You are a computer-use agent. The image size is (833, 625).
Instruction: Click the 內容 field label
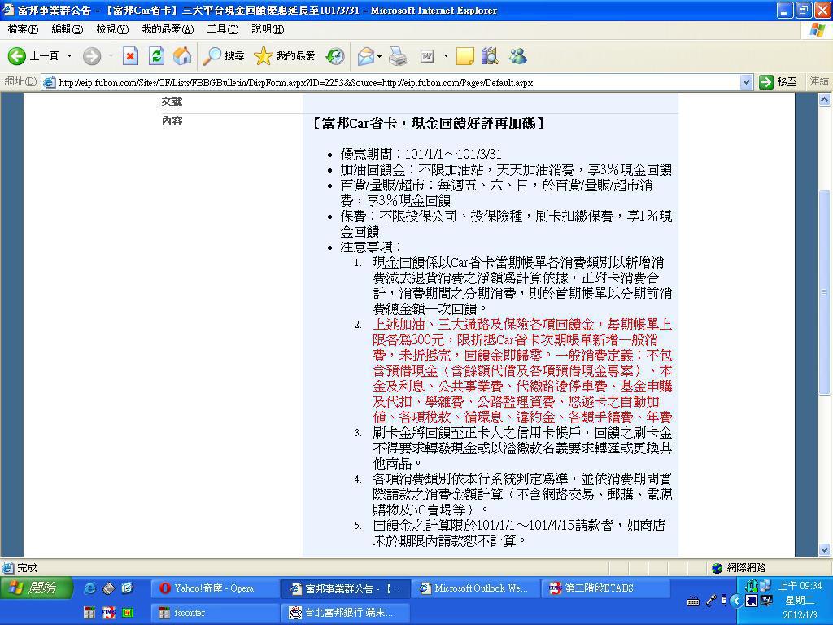coord(172,121)
